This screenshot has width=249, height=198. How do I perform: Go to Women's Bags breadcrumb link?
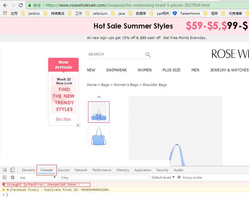[x=126, y=85]
